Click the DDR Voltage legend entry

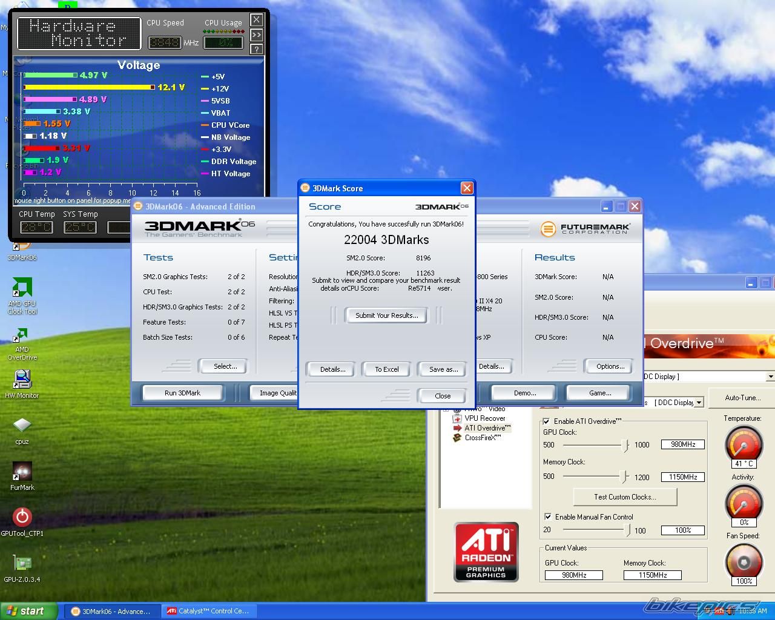229,162
